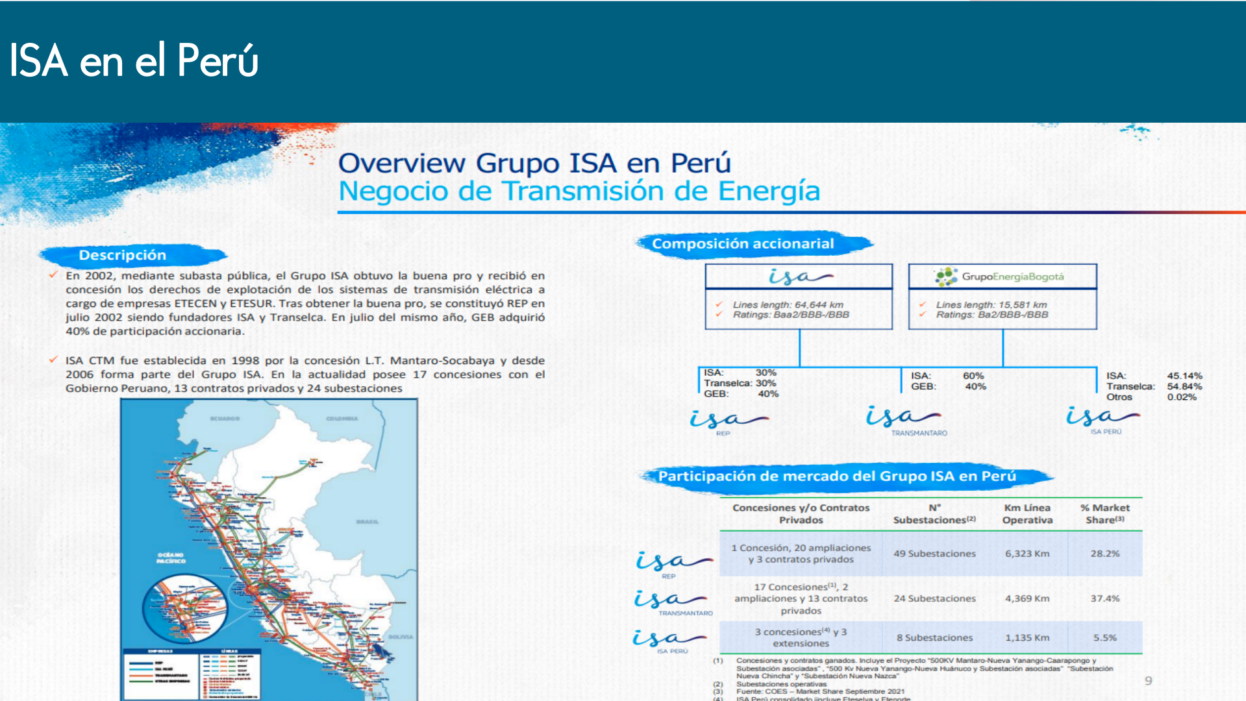
Task: Click the 'Composición accionarial' section label
Action: (743, 244)
